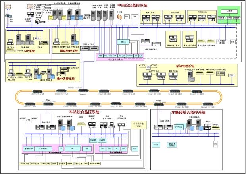Screen dimensions: 246x174
Task: Click the black tape library cube icon
Action: (x=38, y=22)
